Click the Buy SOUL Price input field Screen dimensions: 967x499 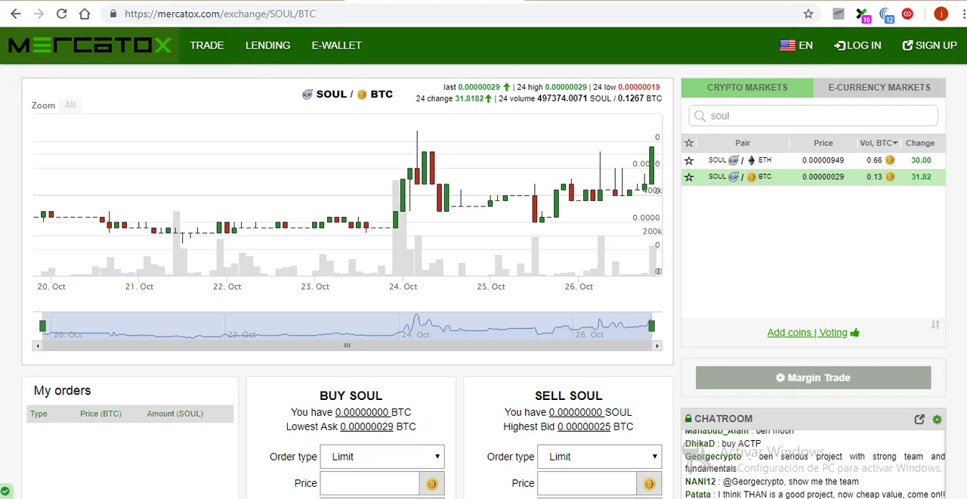point(369,484)
